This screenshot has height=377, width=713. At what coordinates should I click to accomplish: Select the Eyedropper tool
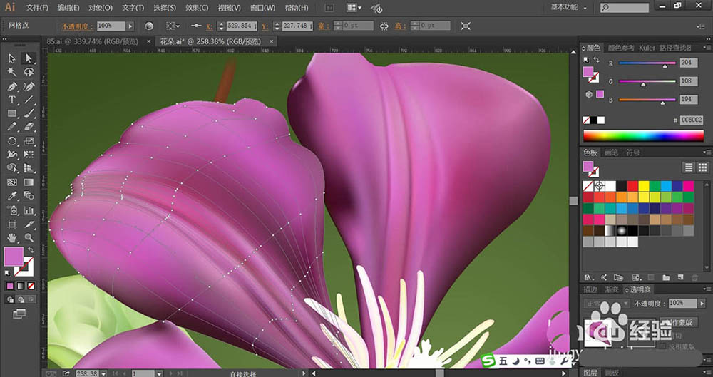coord(12,196)
